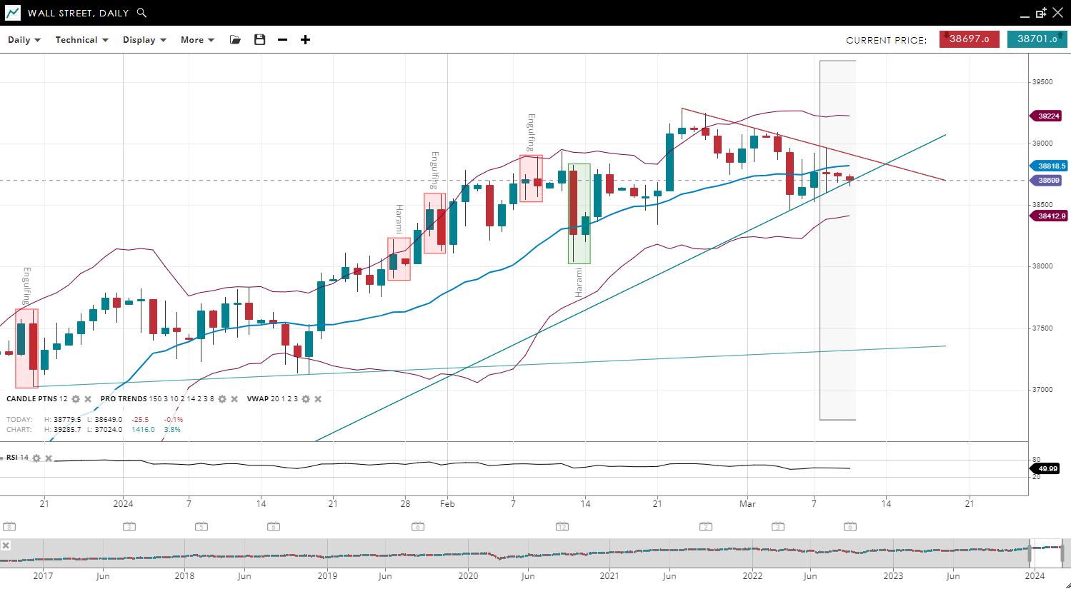Click the navigator range slider right handle

click(1062, 553)
